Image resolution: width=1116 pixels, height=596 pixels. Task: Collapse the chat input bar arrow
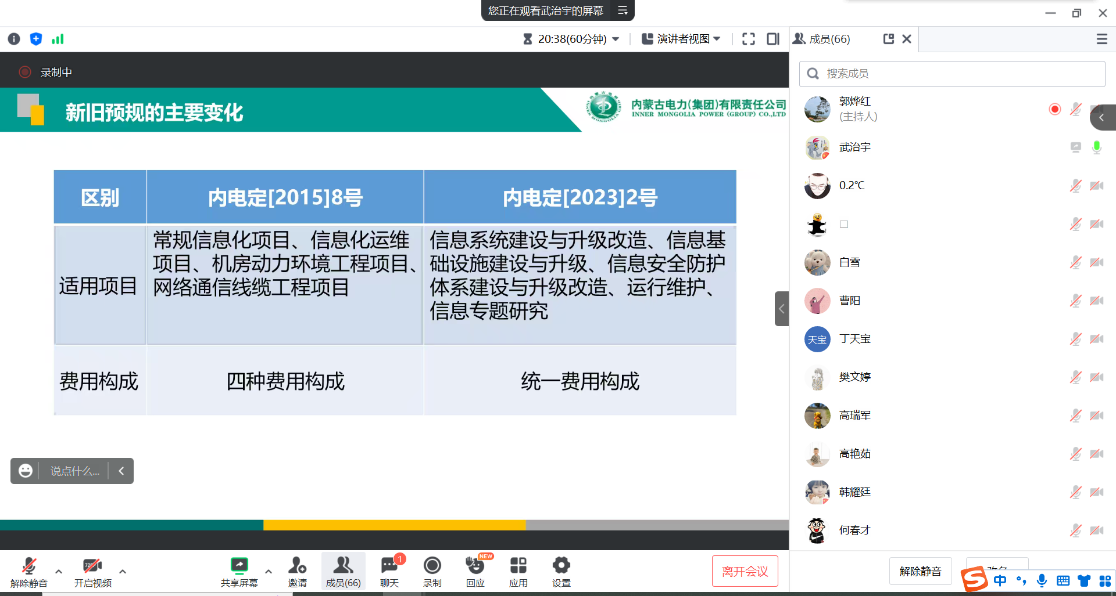[x=121, y=471]
